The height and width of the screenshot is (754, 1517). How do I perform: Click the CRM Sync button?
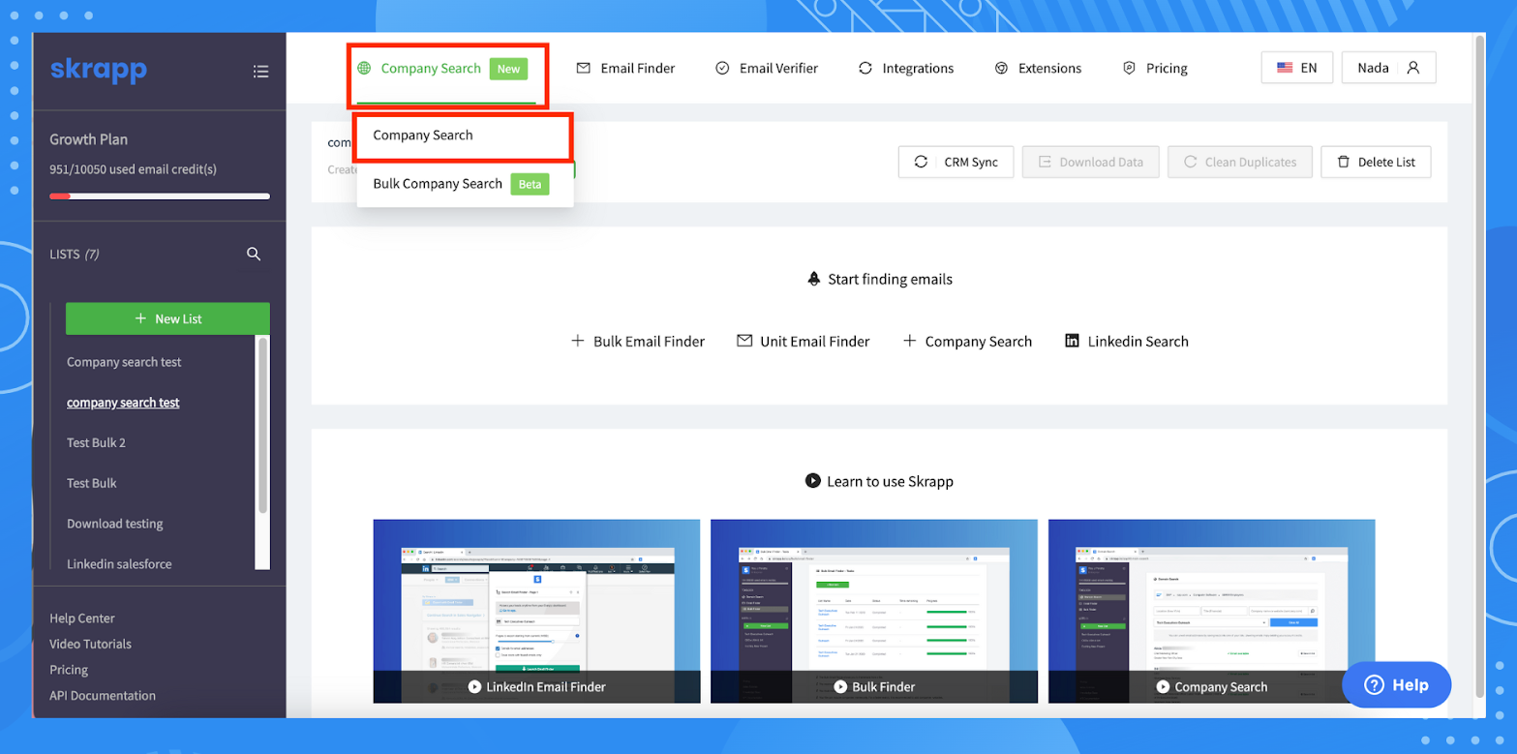[x=956, y=162]
